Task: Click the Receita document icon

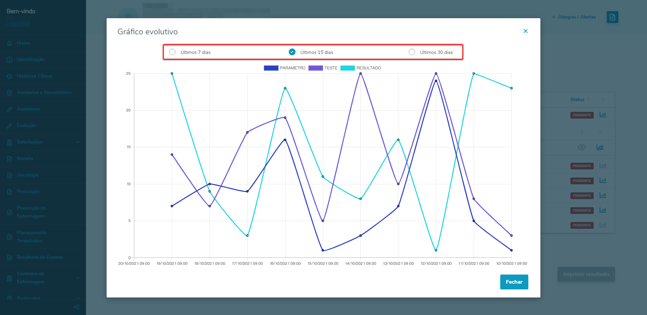Action: pyautogui.click(x=9, y=159)
